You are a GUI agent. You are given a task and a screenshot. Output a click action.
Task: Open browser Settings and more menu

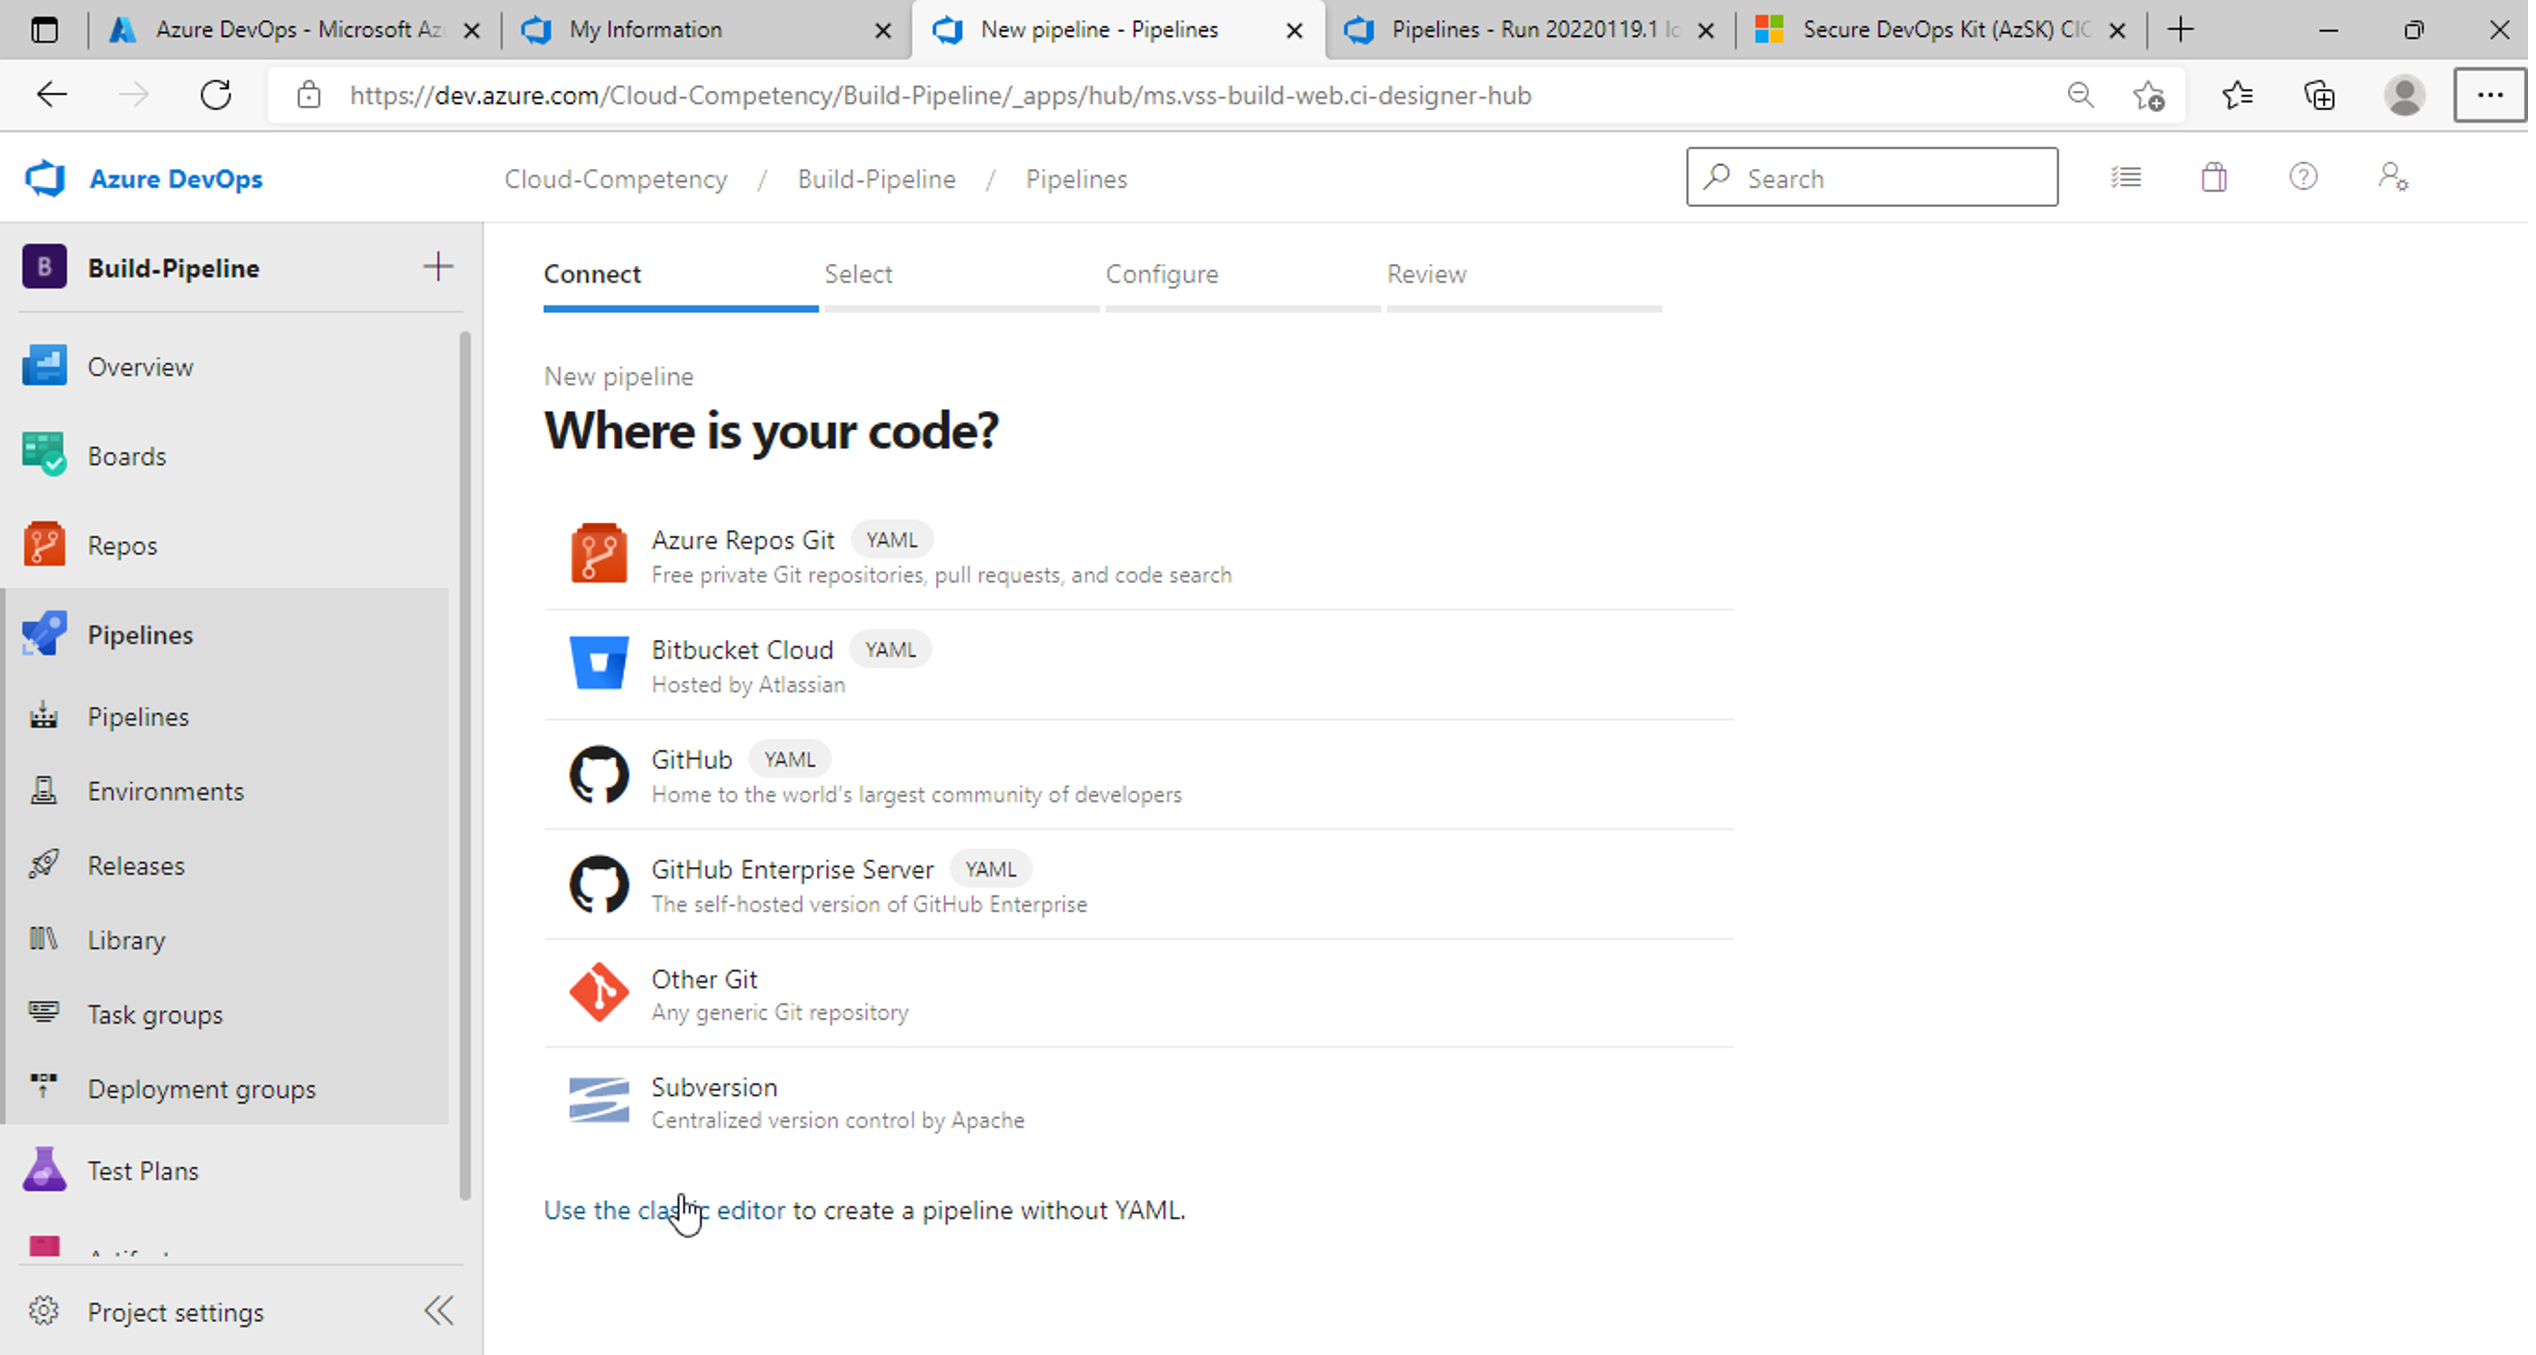pos(2490,95)
